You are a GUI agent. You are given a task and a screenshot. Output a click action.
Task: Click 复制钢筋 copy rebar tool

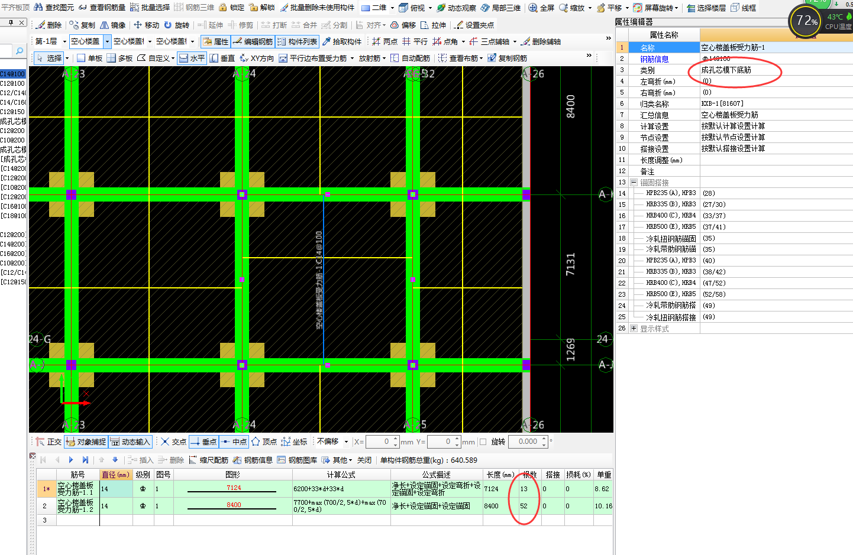507,58
